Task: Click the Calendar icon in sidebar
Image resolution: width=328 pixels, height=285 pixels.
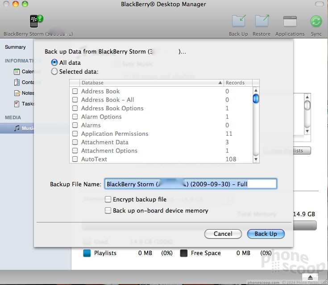Action: click(17, 71)
